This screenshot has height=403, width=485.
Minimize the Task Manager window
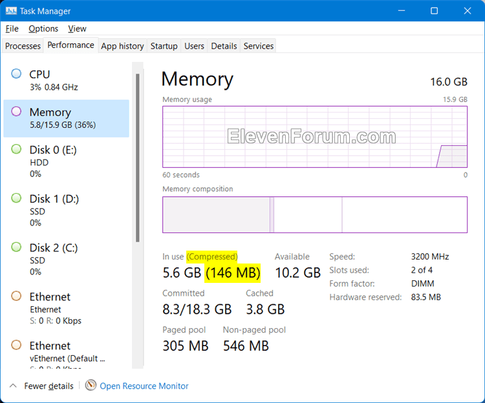click(x=402, y=11)
